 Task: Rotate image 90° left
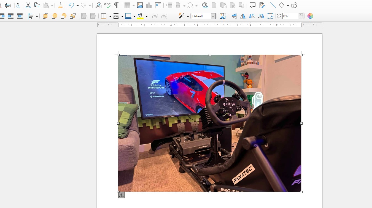point(252,16)
